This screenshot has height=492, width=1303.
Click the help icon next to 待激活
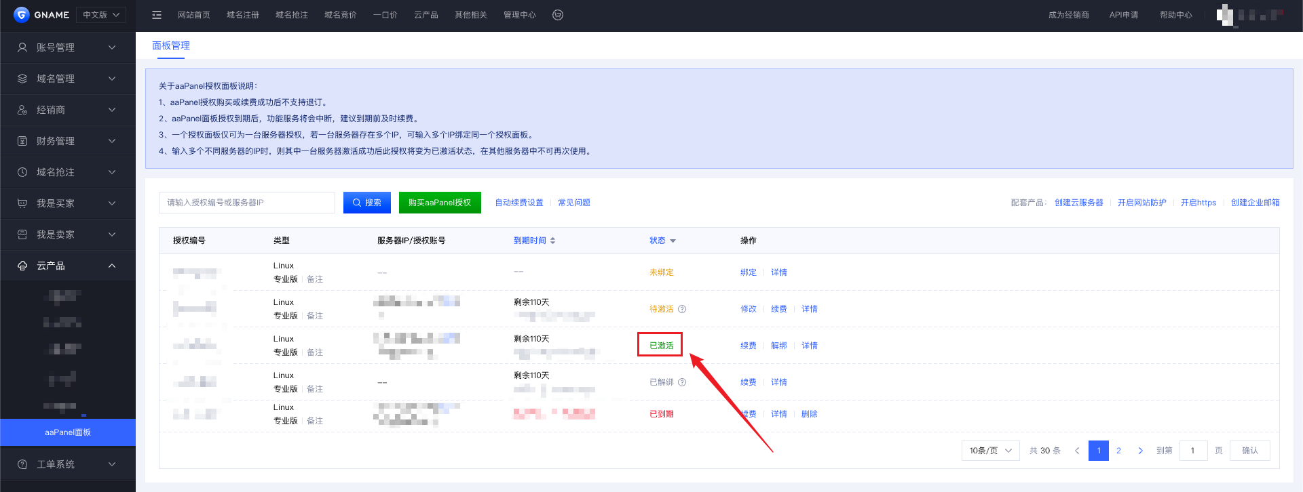tap(682, 309)
